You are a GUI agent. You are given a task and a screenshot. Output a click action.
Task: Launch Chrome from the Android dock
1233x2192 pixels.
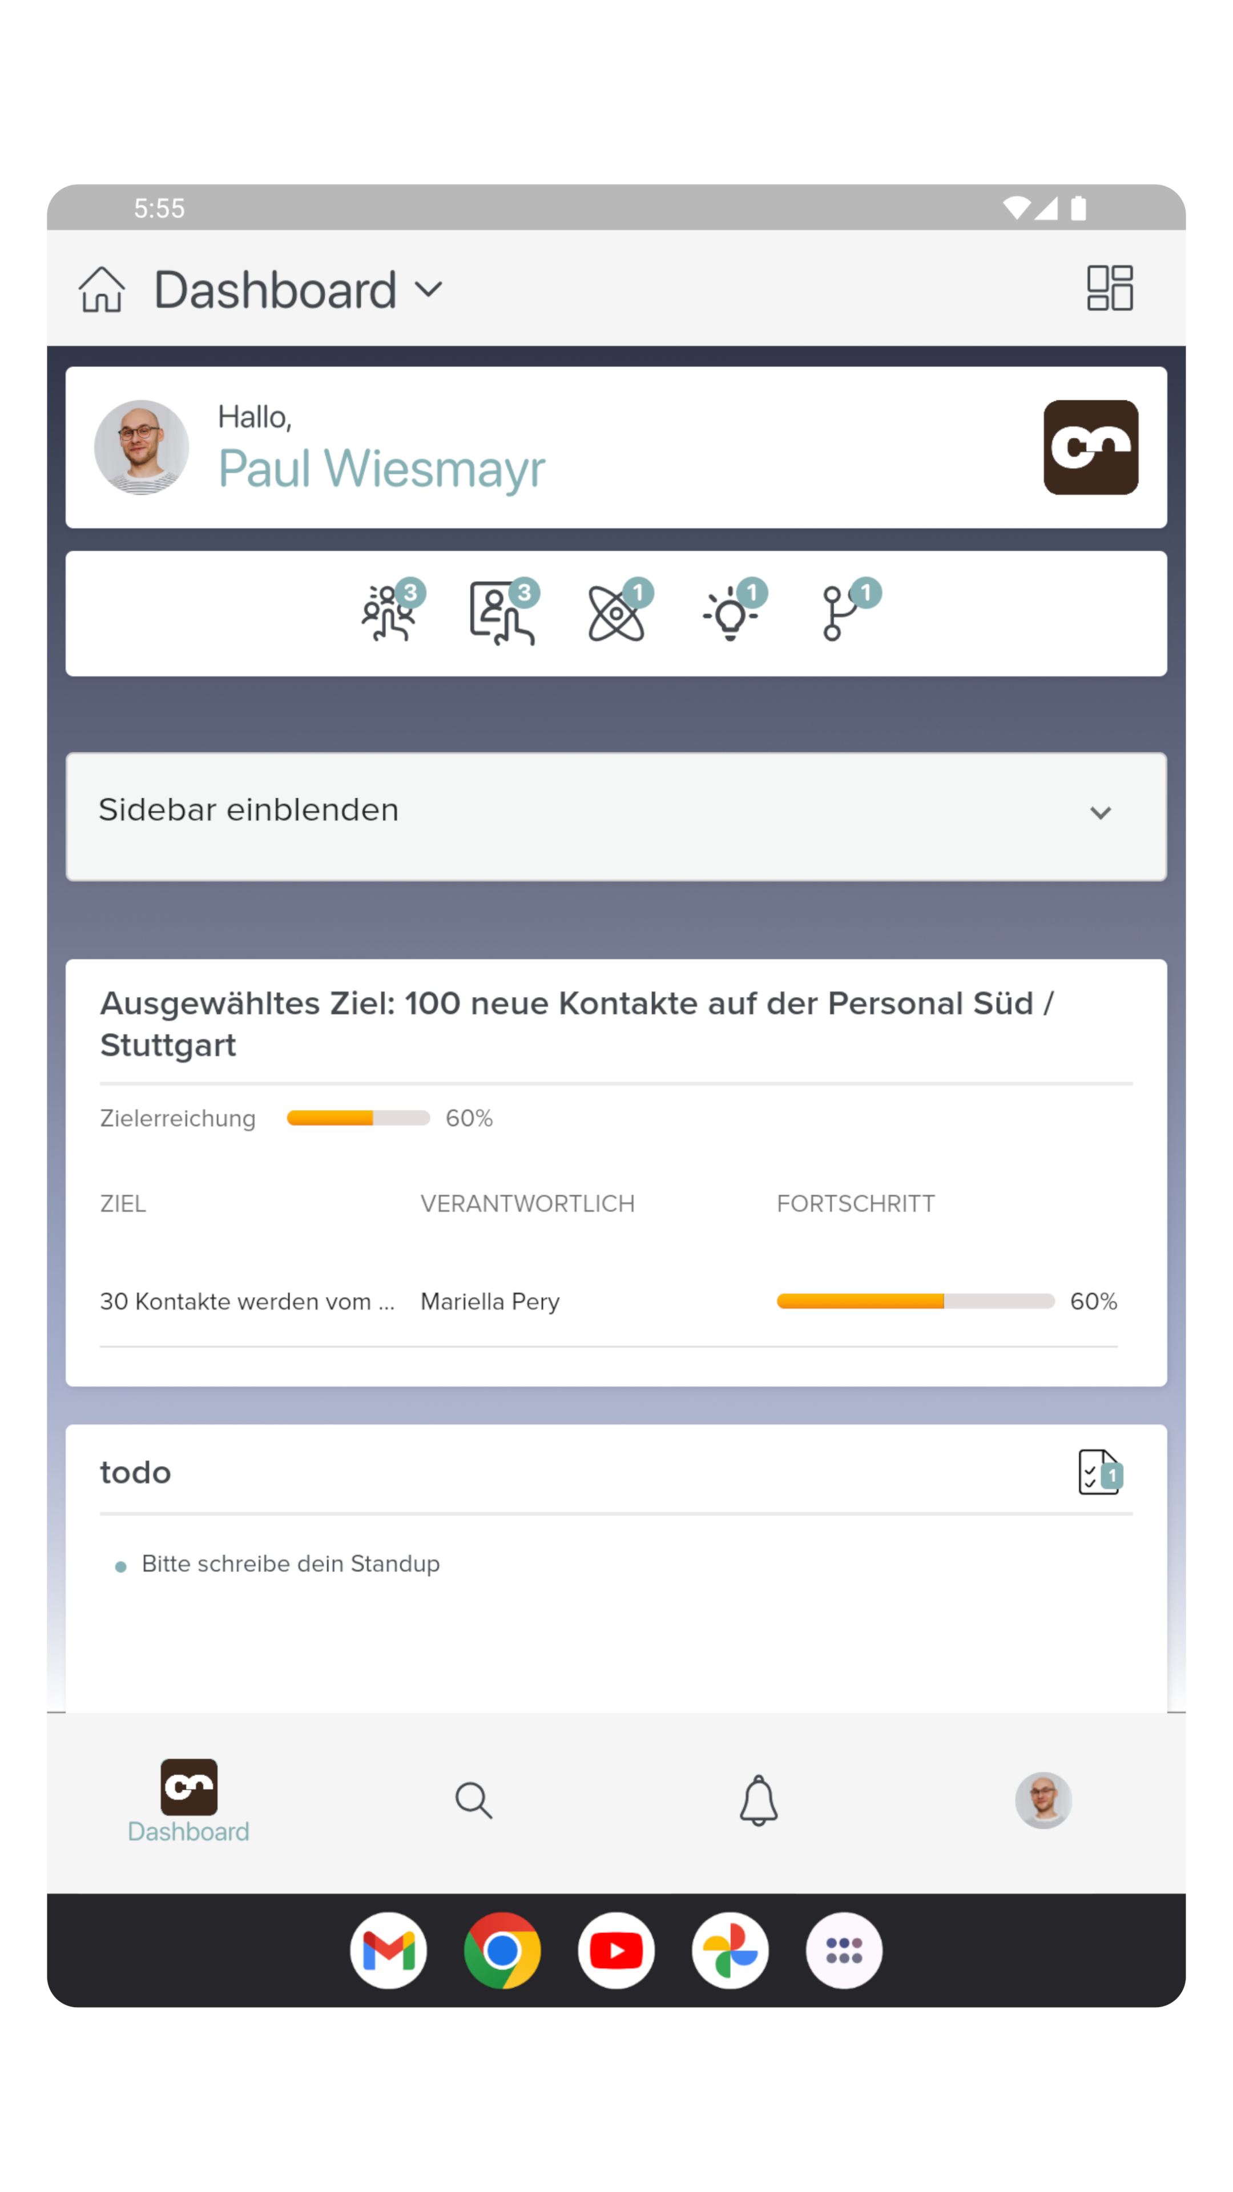502,1951
